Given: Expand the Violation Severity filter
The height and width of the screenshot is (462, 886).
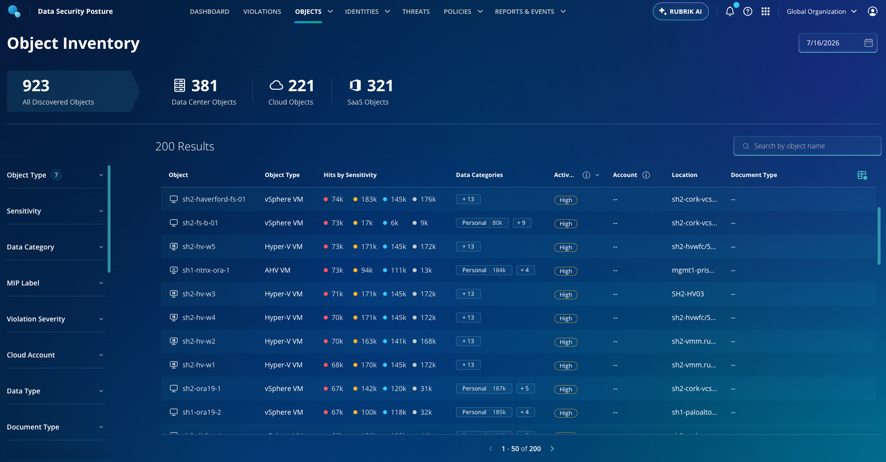Looking at the screenshot, I should click(56, 319).
